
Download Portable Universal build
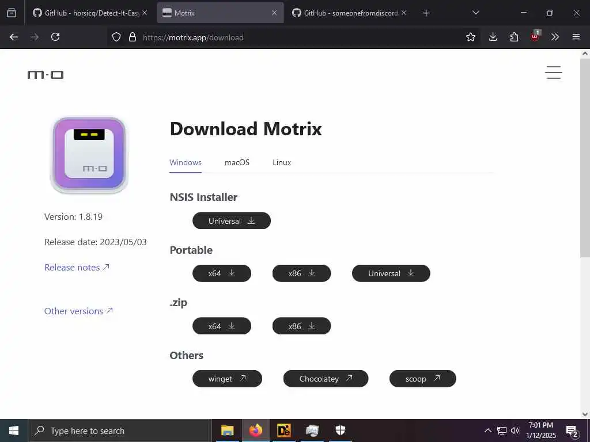point(391,273)
